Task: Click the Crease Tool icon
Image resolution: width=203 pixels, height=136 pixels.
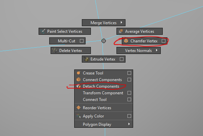Action: (x=79, y=73)
